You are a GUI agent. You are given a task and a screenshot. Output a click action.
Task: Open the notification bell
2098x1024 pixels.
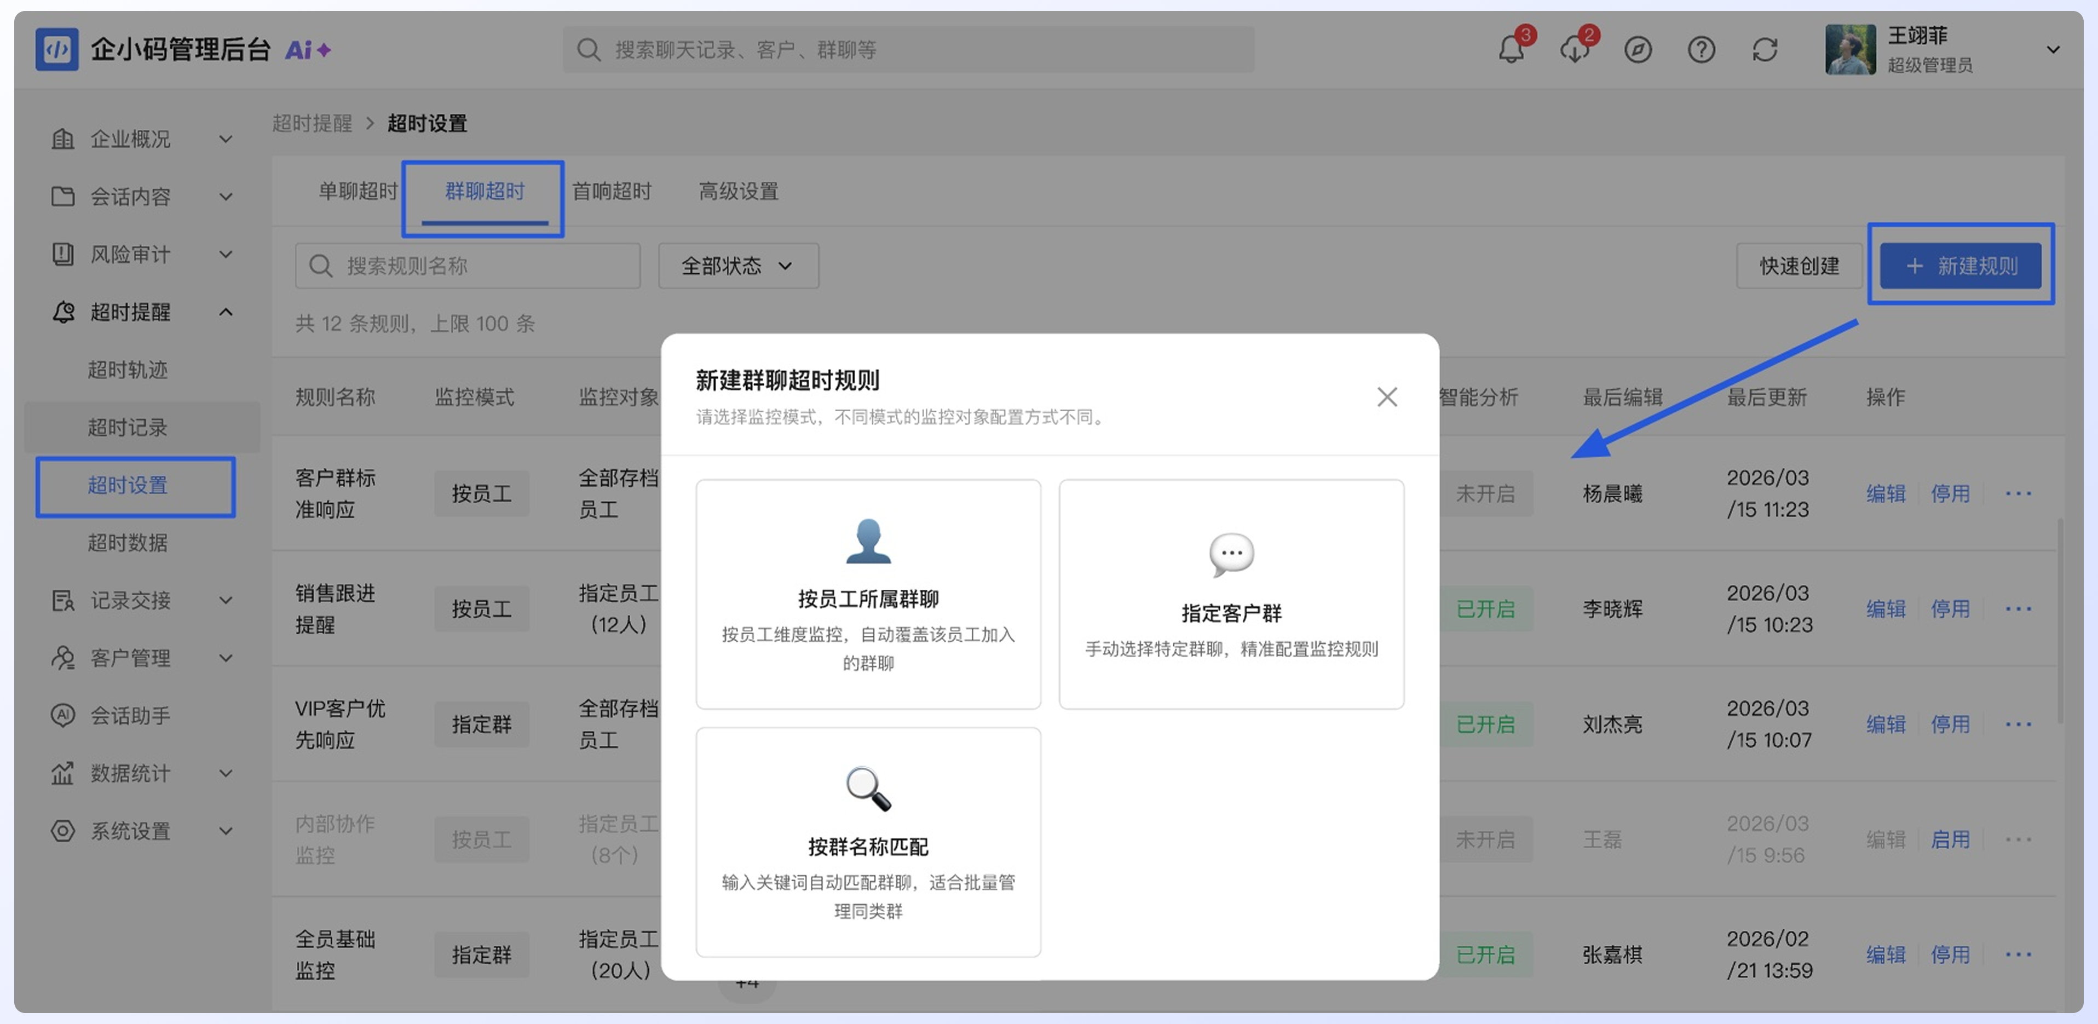1511,50
